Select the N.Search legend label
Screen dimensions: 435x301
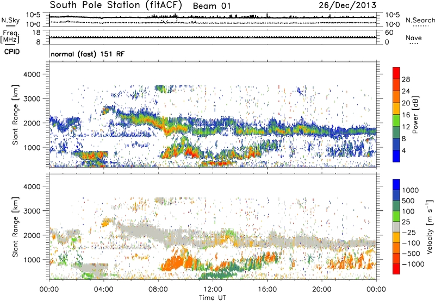[420, 20]
